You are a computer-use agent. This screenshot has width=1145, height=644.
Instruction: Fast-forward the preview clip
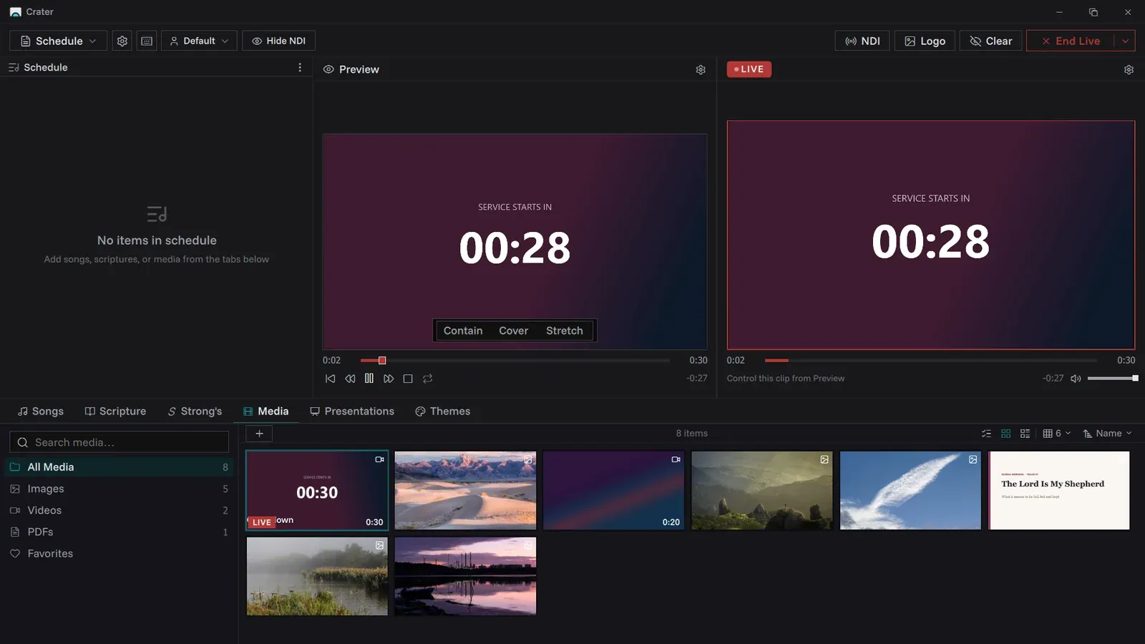click(389, 379)
